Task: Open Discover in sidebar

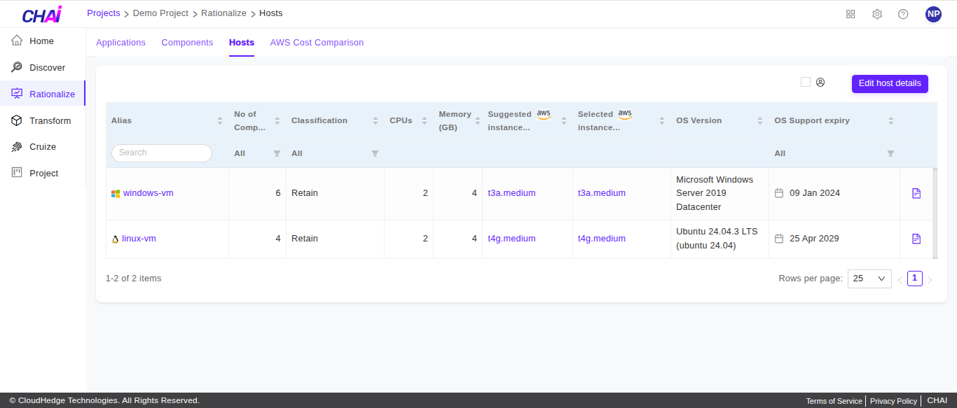Action: [x=43, y=68]
